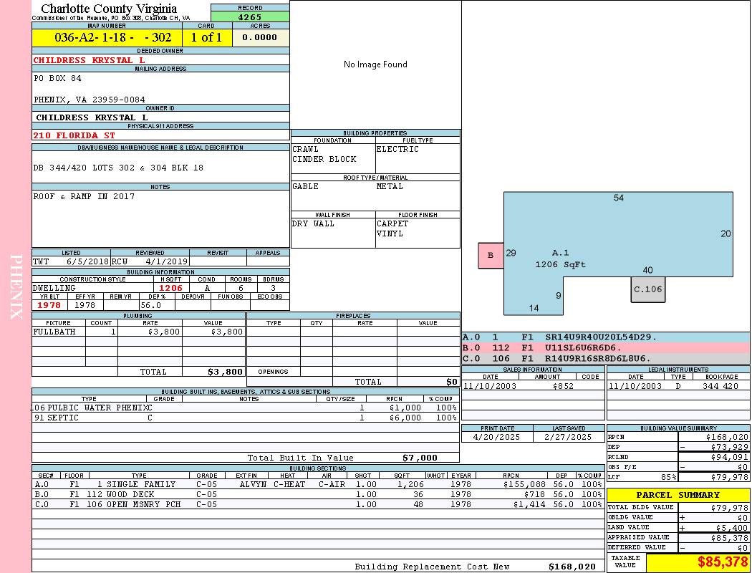Select the gray C.106 porch in sketch

[648, 289]
